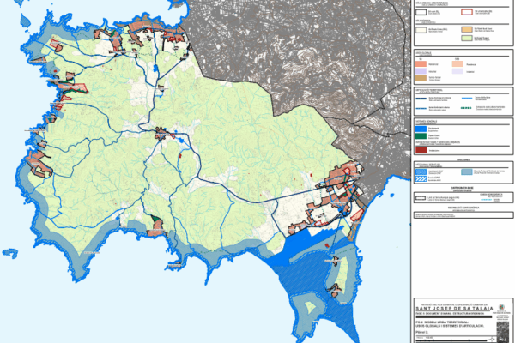
Task: Click the black outlined urban land legend box
Action: (x=421, y=13)
